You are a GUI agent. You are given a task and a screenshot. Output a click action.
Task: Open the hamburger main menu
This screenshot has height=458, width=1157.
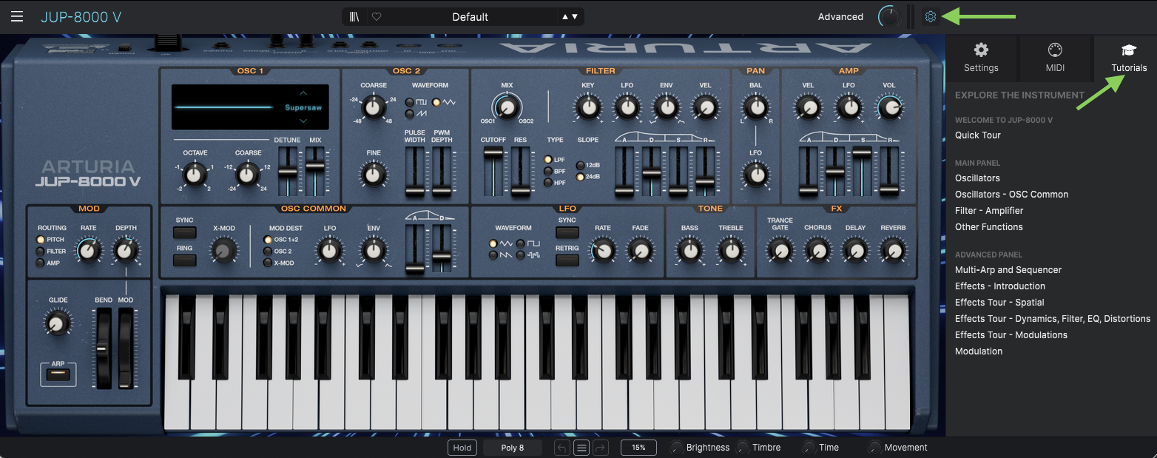click(x=17, y=16)
